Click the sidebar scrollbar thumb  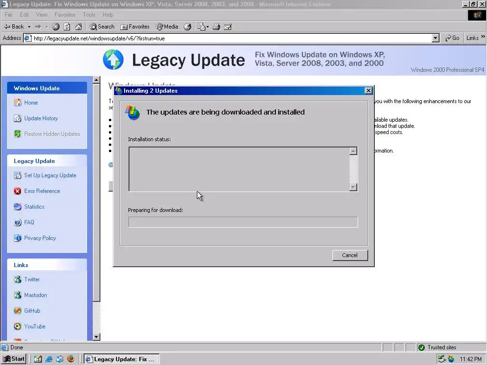click(x=96, y=192)
